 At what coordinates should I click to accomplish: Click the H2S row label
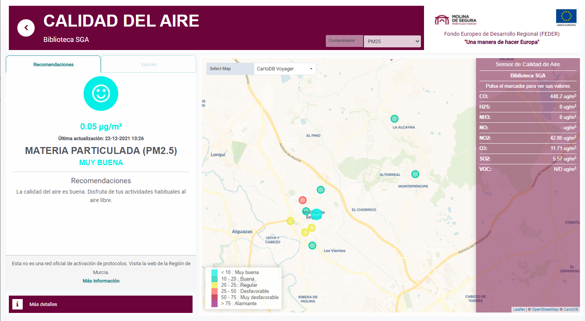485,107
